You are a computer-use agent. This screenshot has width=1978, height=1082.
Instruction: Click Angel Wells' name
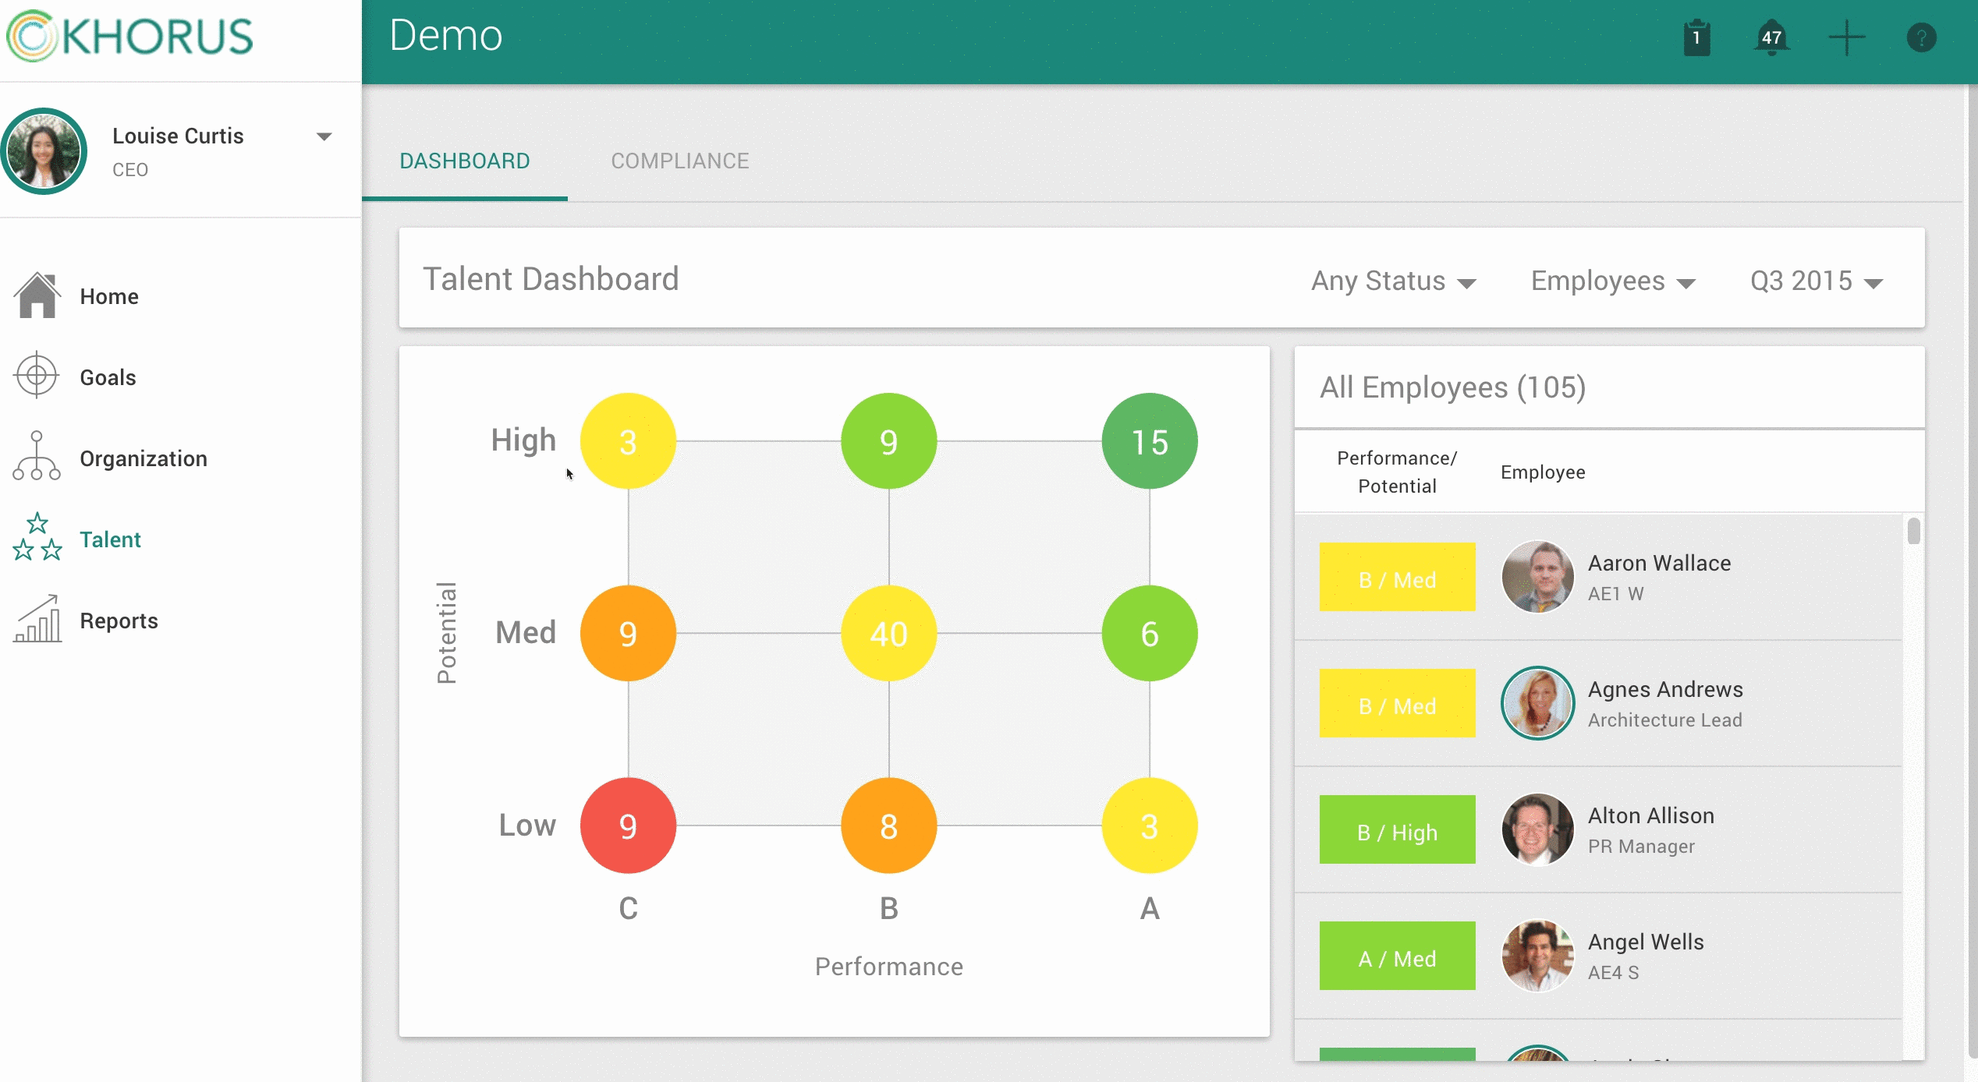coord(1646,942)
